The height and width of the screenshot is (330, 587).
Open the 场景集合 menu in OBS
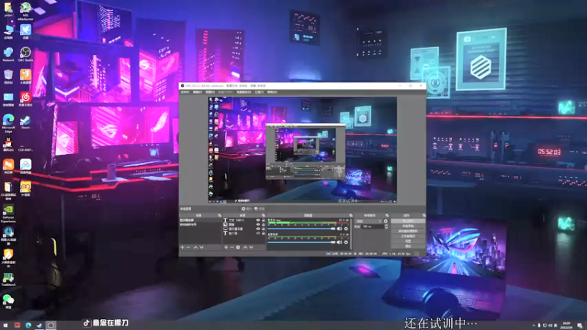[244, 92]
